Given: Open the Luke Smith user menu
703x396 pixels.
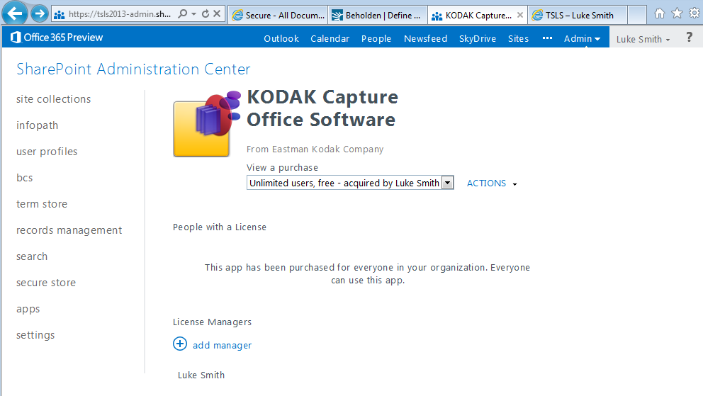Looking at the screenshot, I should 643,39.
